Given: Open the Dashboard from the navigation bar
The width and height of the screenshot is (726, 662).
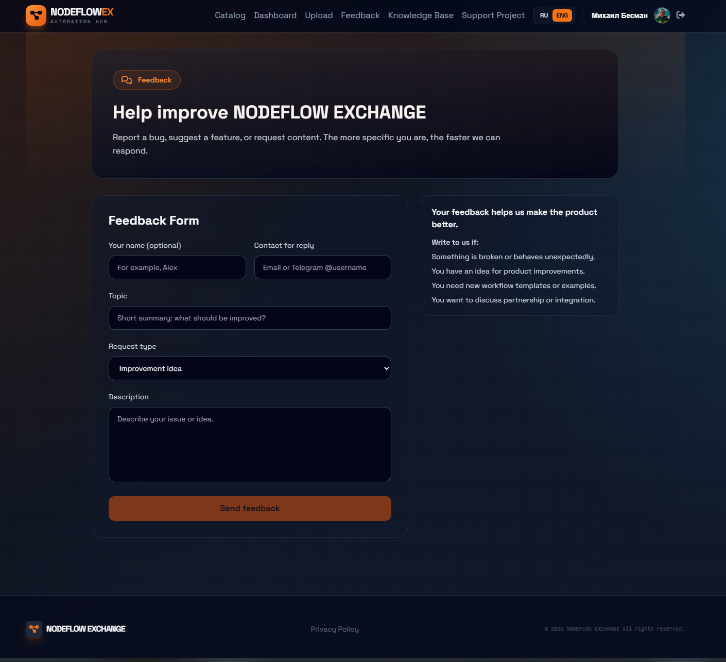Looking at the screenshot, I should click(275, 15).
